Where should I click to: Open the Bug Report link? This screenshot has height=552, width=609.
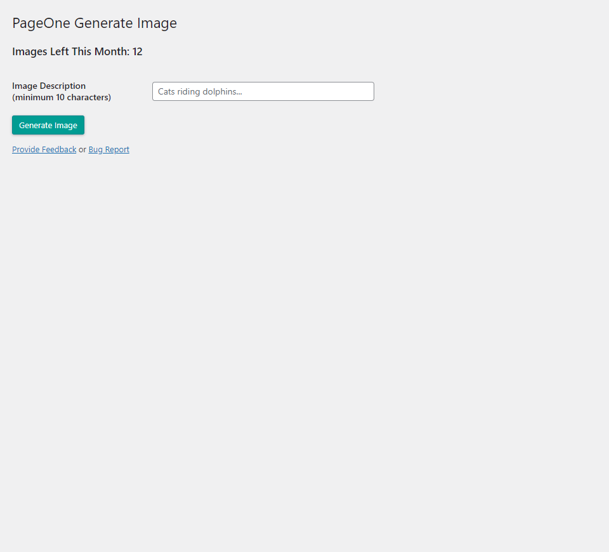click(x=108, y=150)
